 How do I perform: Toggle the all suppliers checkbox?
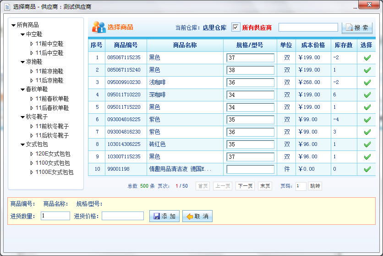pos(235,28)
